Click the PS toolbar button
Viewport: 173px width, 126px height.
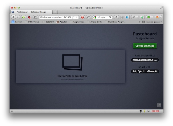pyautogui.click(x=35, y=17)
